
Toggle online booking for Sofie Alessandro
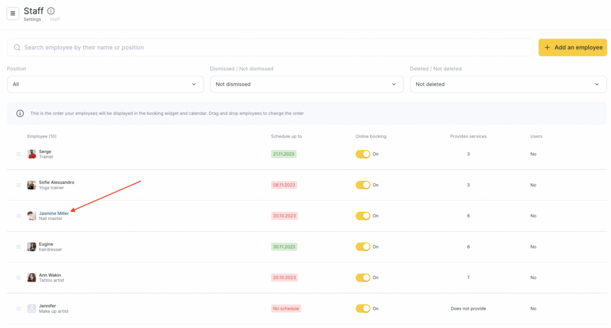point(363,185)
